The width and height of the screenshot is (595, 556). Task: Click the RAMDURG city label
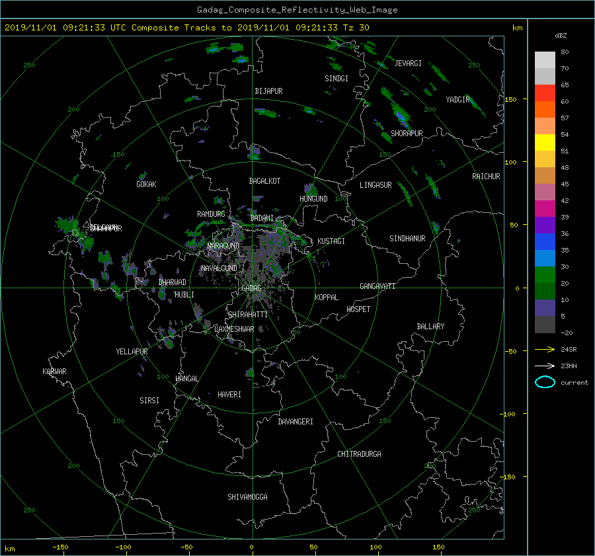point(211,214)
